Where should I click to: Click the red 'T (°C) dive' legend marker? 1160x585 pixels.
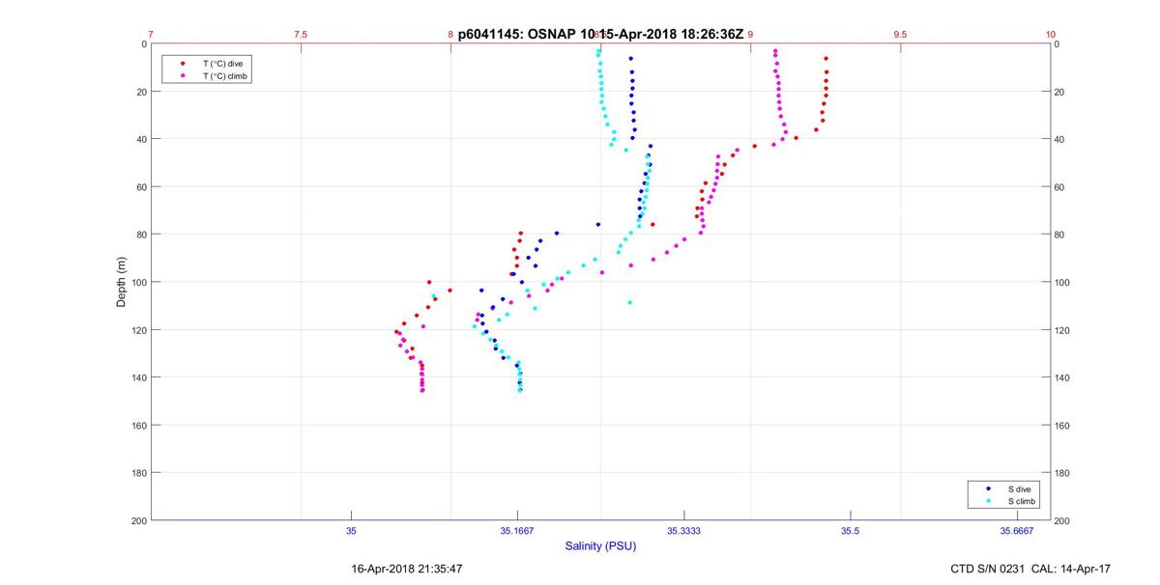pyautogui.click(x=183, y=63)
